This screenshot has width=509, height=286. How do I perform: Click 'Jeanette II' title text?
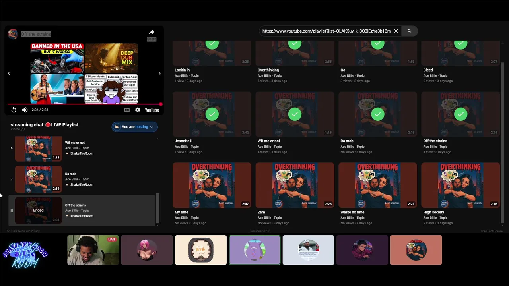pos(183,141)
